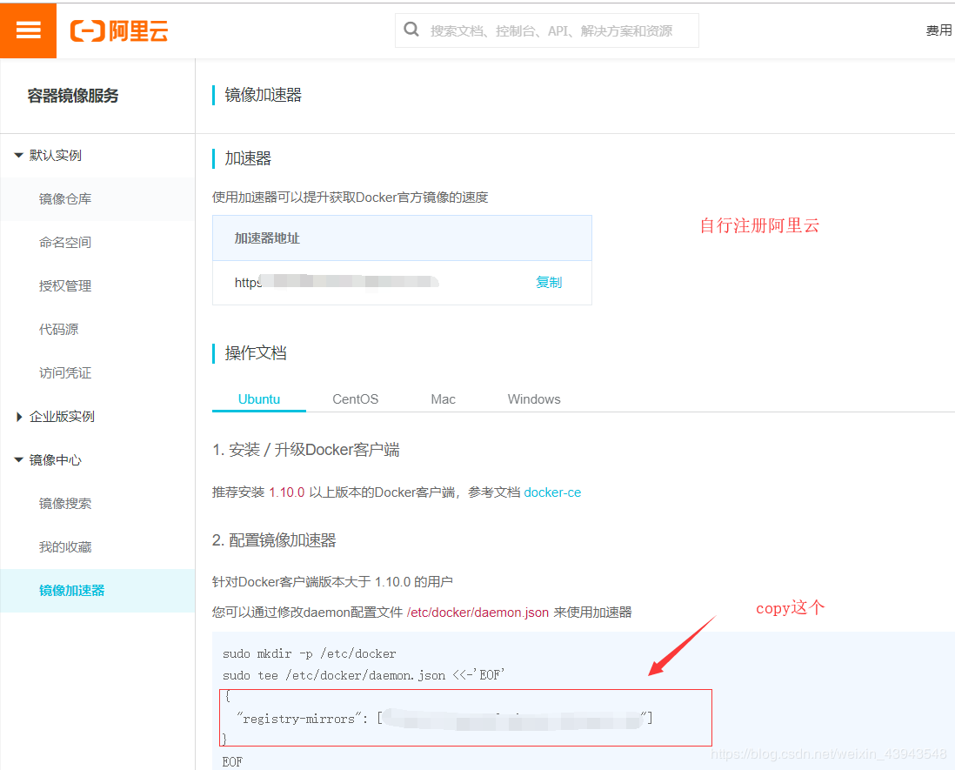Click the blurred accelerator address text
This screenshot has height=770, width=955.
(337, 282)
